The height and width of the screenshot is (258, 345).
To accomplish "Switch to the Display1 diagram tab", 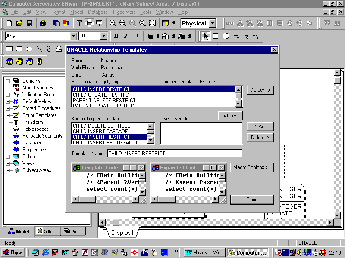I will (122, 233).
